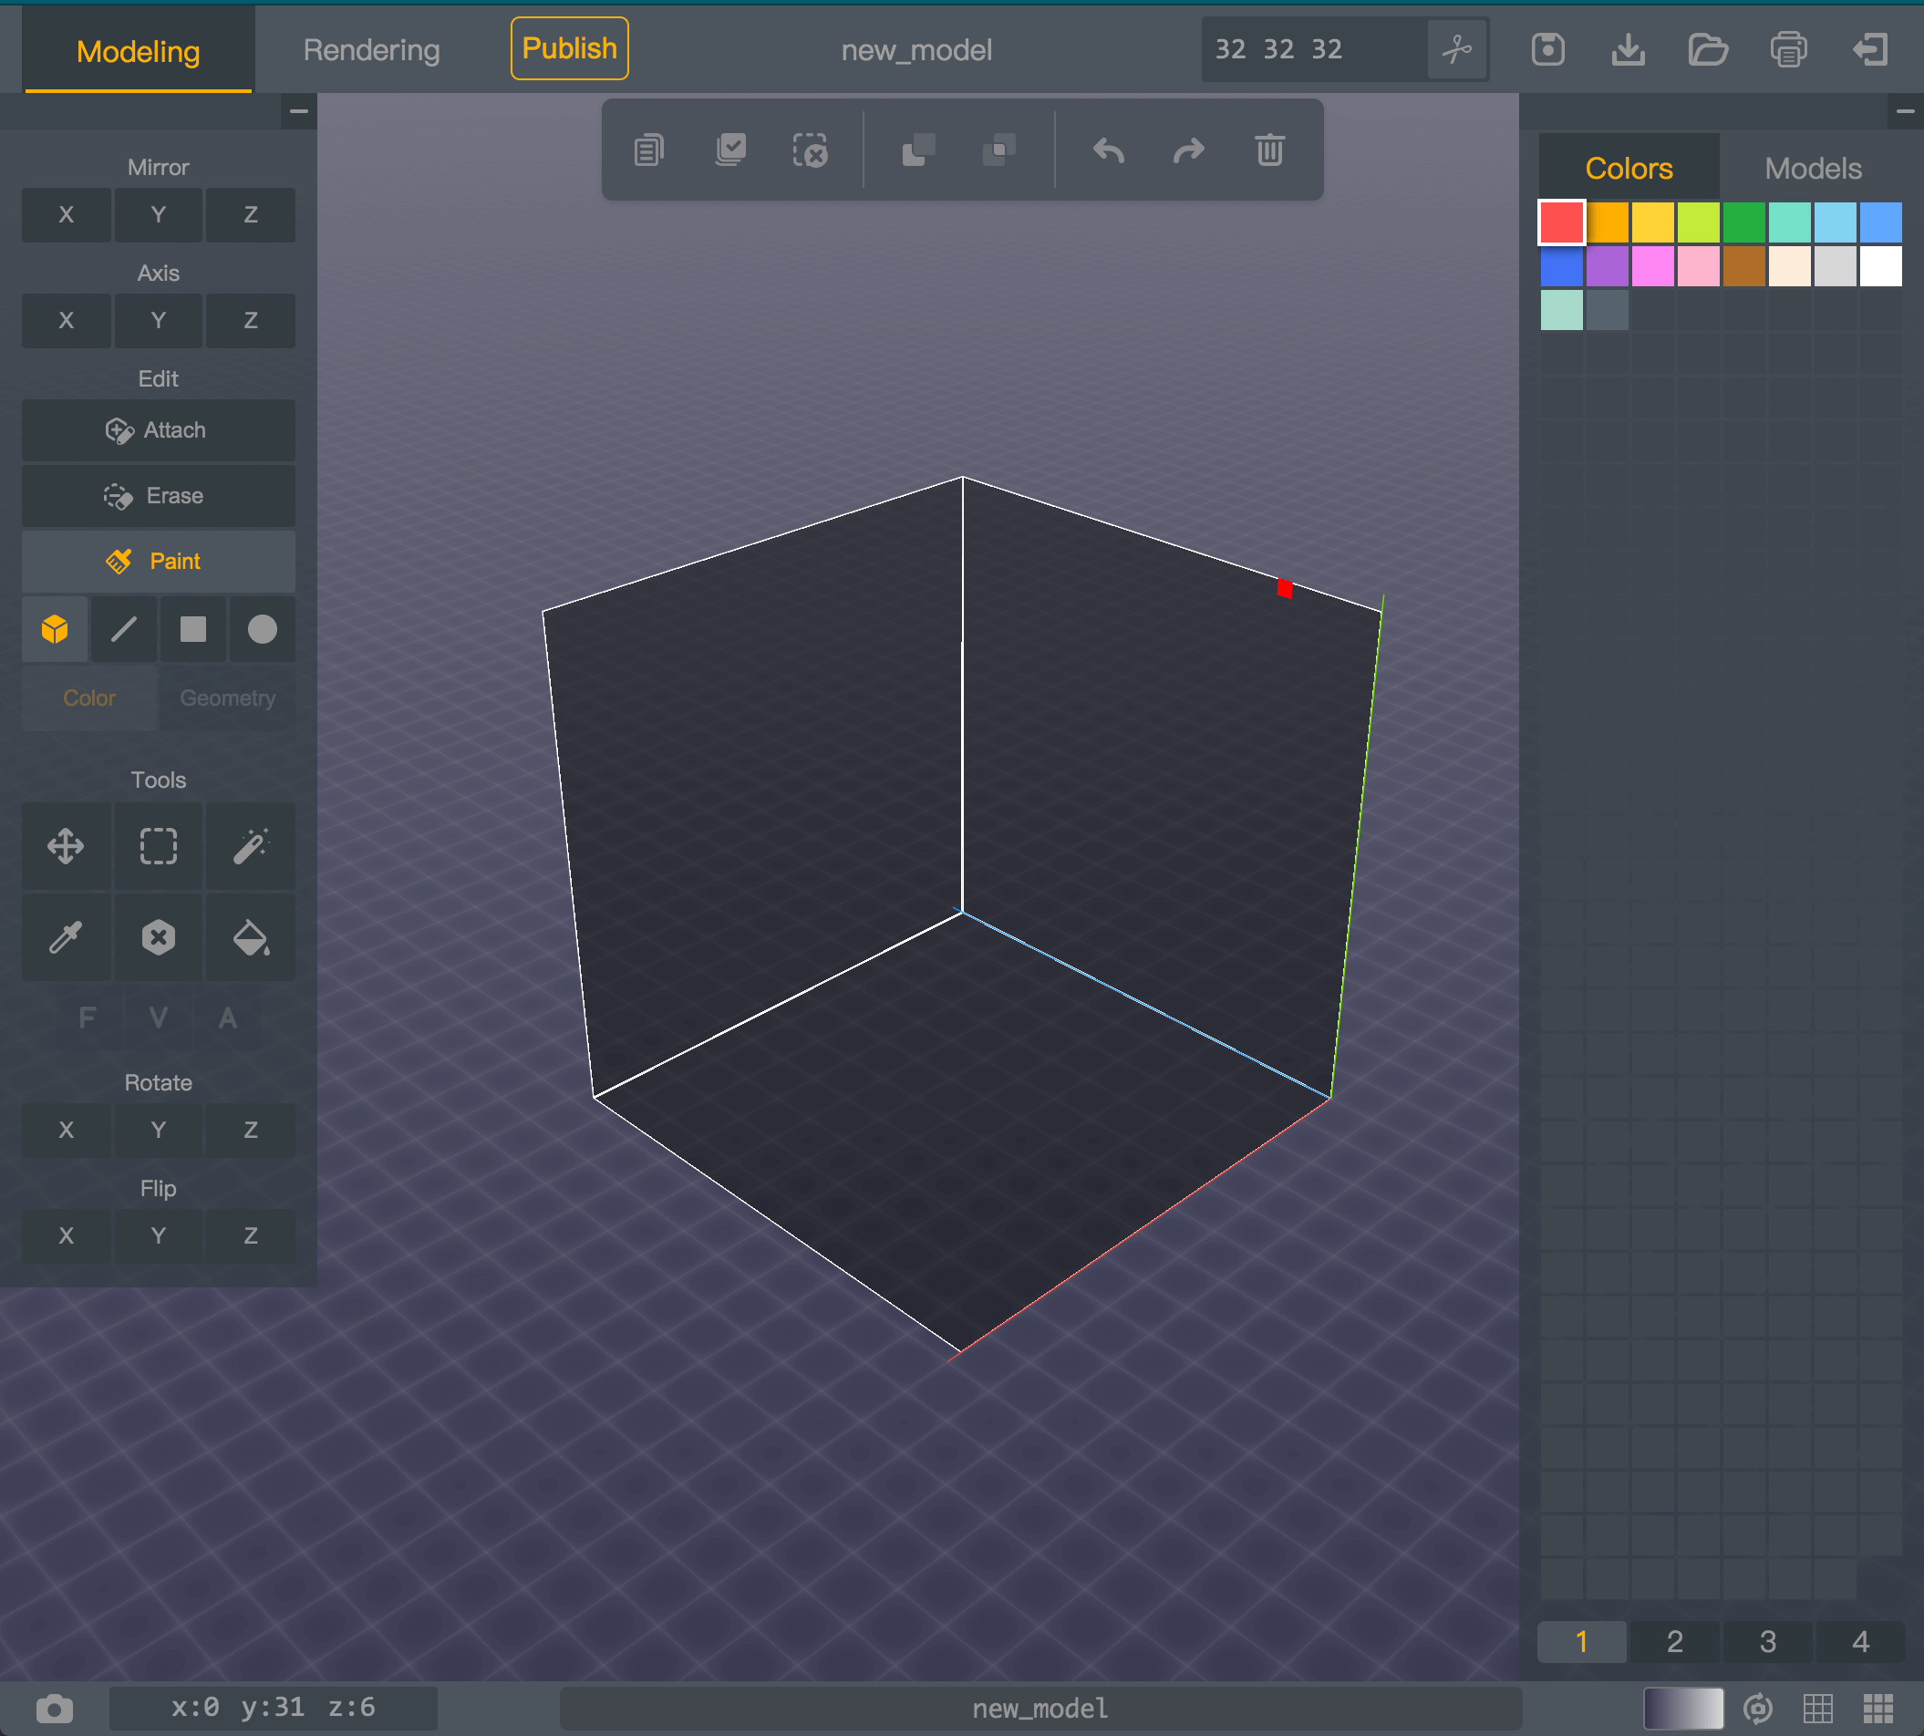Image resolution: width=1924 pixels, height=1736 pixels.
Task: Pick the green color swatch
Action: pyautogui.click(x=1743, y=222)
